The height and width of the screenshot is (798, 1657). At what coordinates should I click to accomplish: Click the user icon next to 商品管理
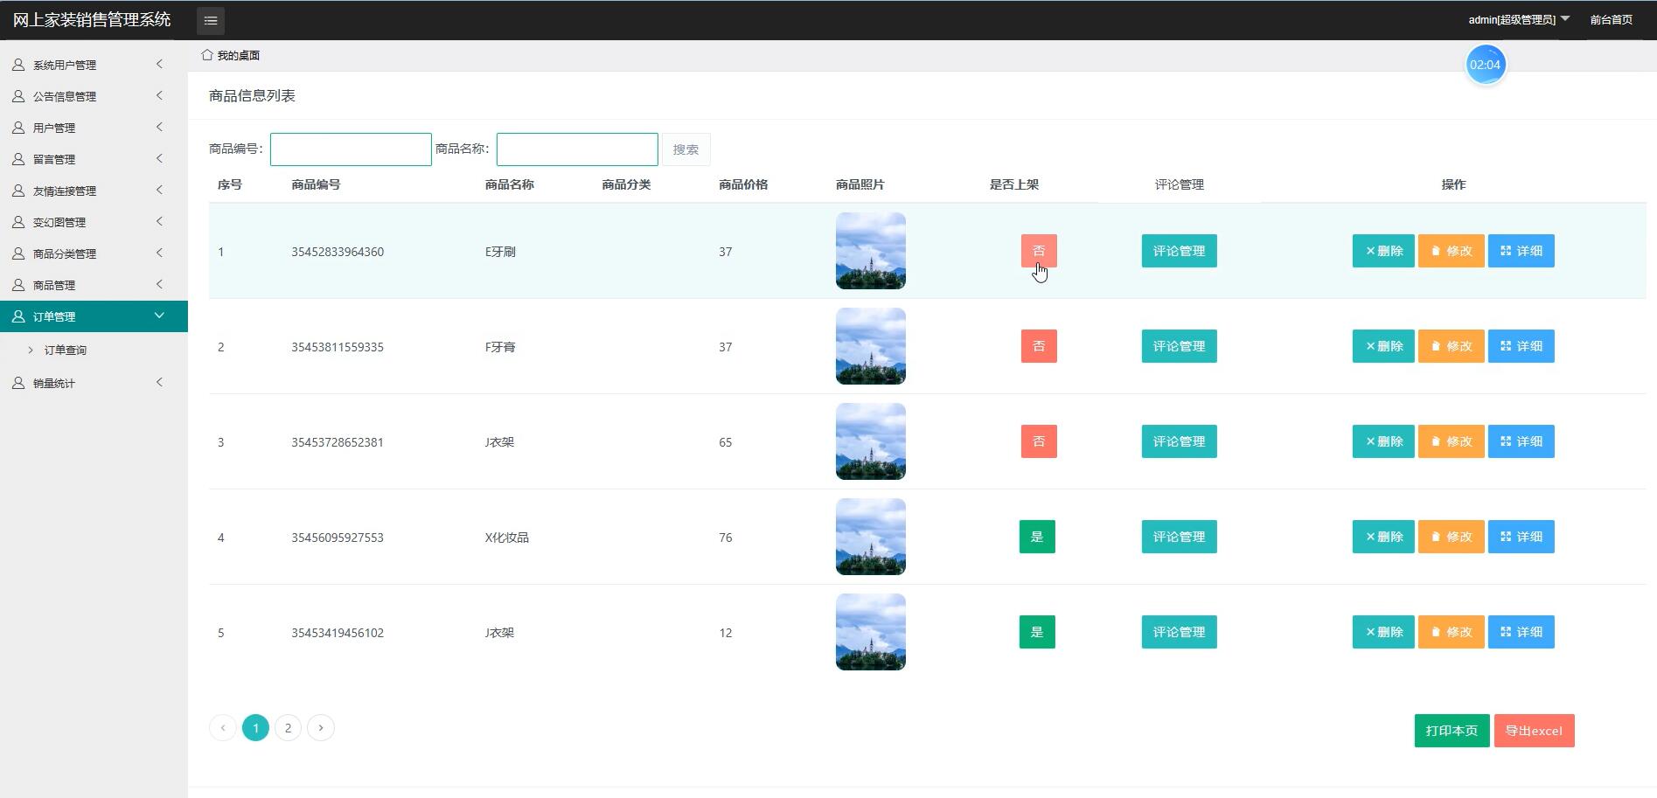pyautogui.click(x=18, y=285)
